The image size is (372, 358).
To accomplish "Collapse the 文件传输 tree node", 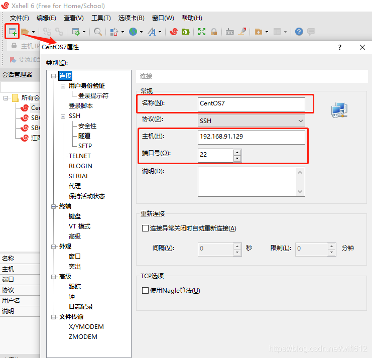I will (x=53, y=317).
